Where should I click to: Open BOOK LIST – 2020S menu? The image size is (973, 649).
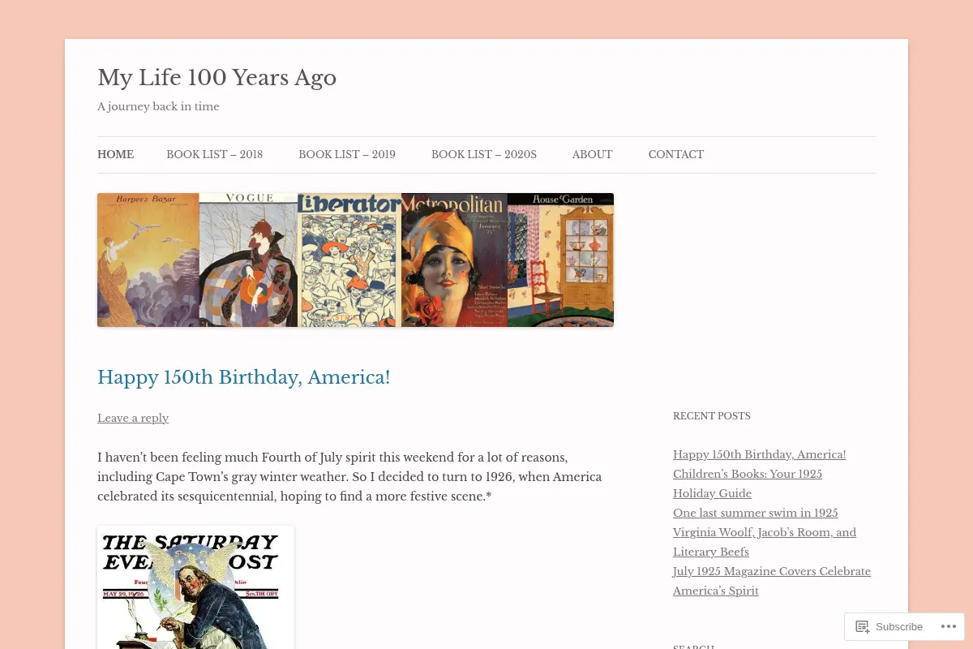click(x=484, y=154)
